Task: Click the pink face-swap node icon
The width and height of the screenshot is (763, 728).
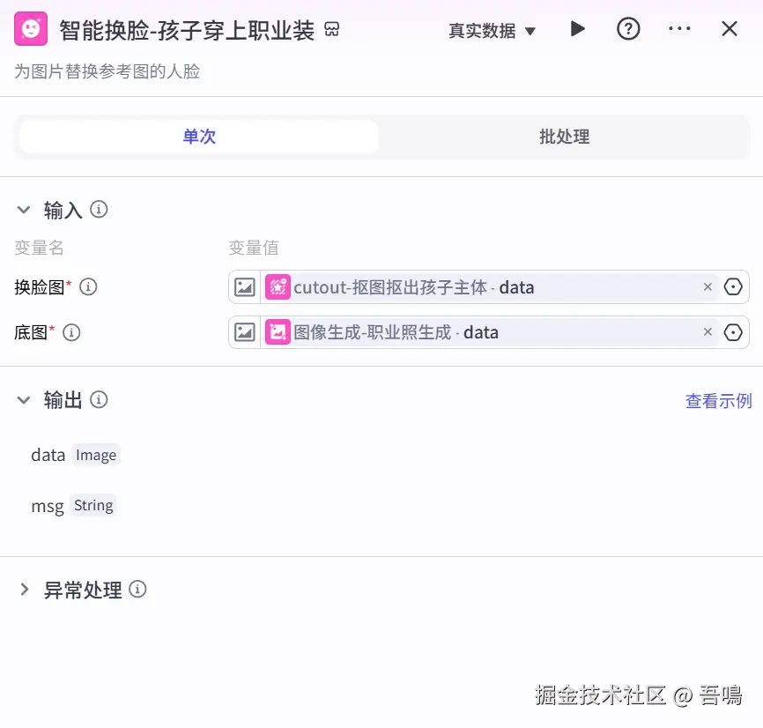Action: (x=31, y=30)
